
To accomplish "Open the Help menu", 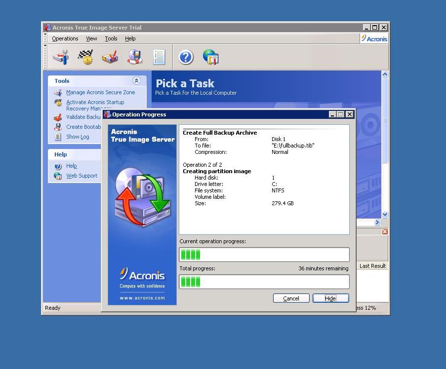I will point(130,38).
